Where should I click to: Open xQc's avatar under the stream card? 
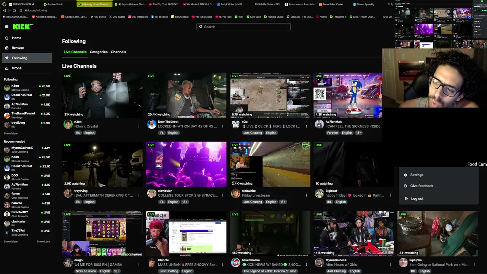(236, 124)
